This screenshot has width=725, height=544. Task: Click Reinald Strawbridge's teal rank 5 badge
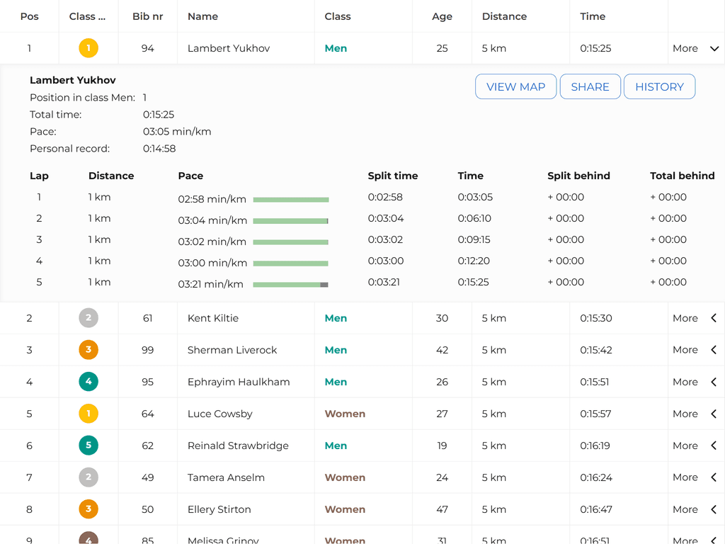tap(89, 446)
